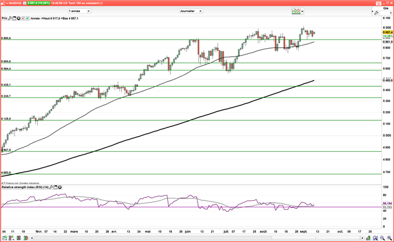Click the scrollbar right arrow
The width and height of the screenshot is (394, 242).
[362, 238]
